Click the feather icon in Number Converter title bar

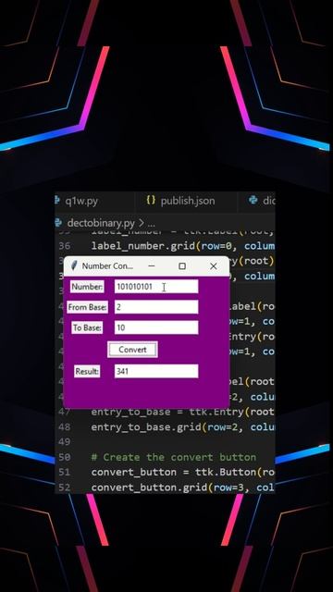pos(74,265)
